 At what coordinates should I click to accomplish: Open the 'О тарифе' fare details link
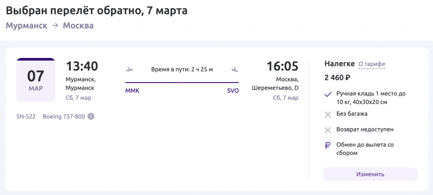pos(372,64)
